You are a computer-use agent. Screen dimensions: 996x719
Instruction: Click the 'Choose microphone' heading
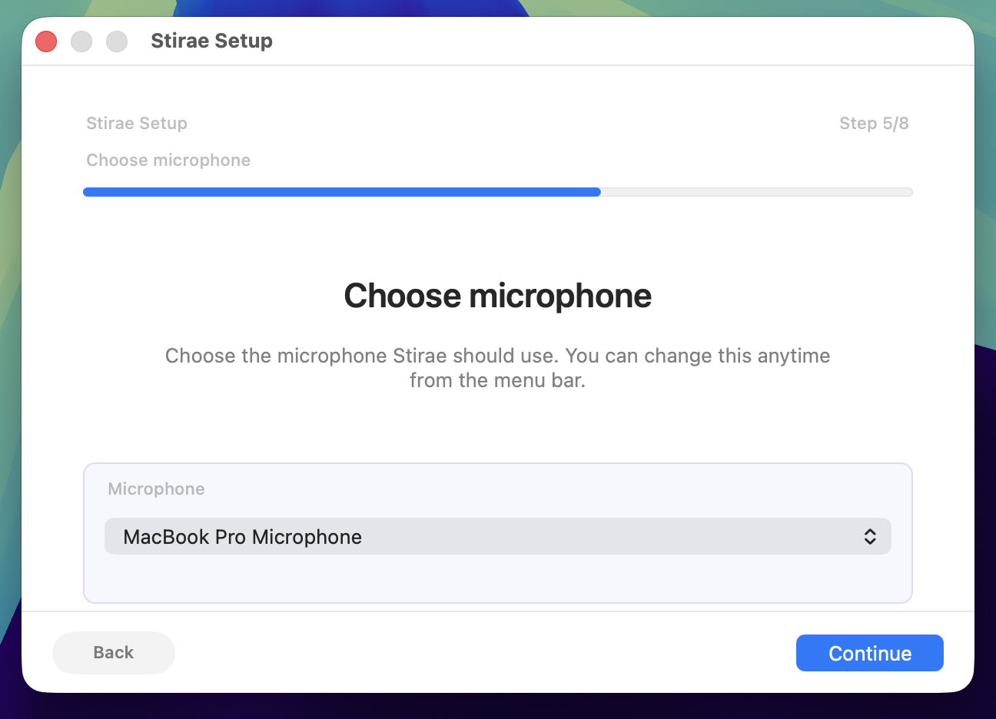coord(497,296)
